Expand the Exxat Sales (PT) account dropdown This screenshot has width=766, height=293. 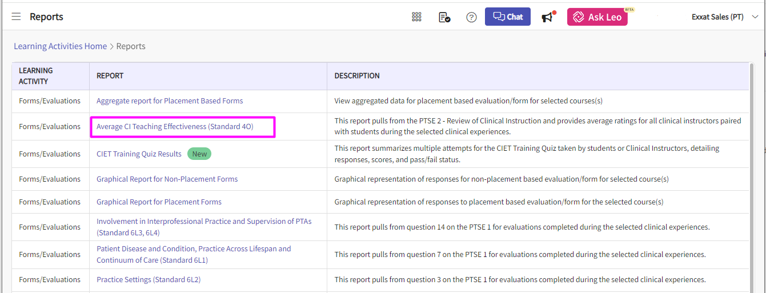[725, 17]
